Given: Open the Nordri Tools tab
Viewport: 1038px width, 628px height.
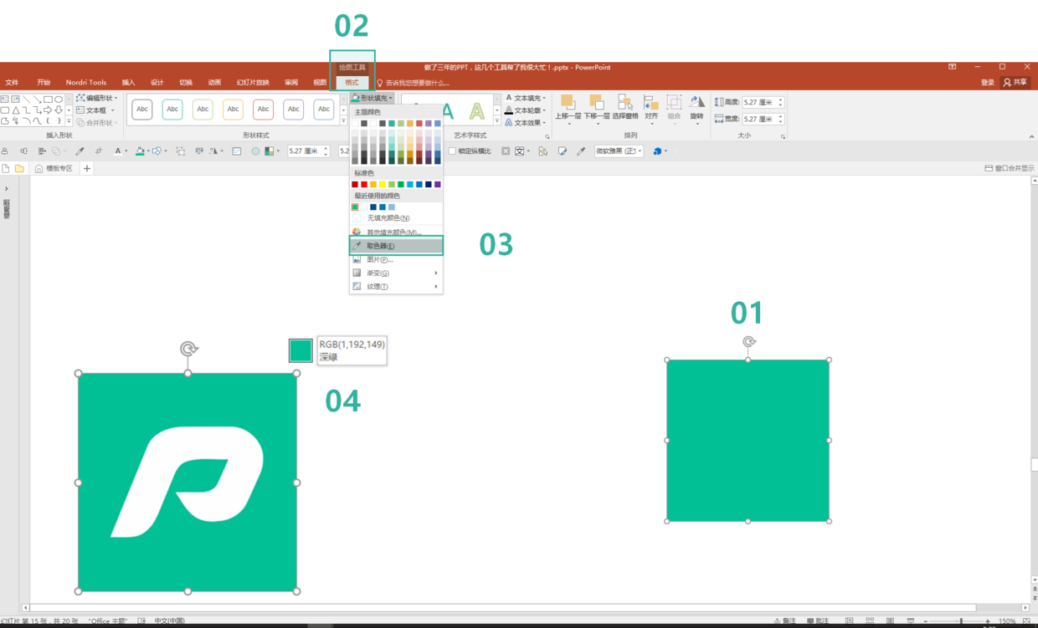Looking at the screenshot, I should [86, 82].
